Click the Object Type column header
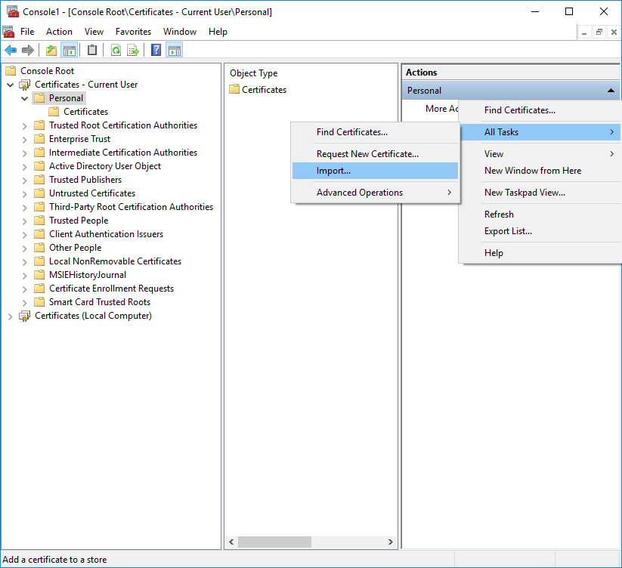The height and width of the screenshot is (568, 622). tap(254, 73)
